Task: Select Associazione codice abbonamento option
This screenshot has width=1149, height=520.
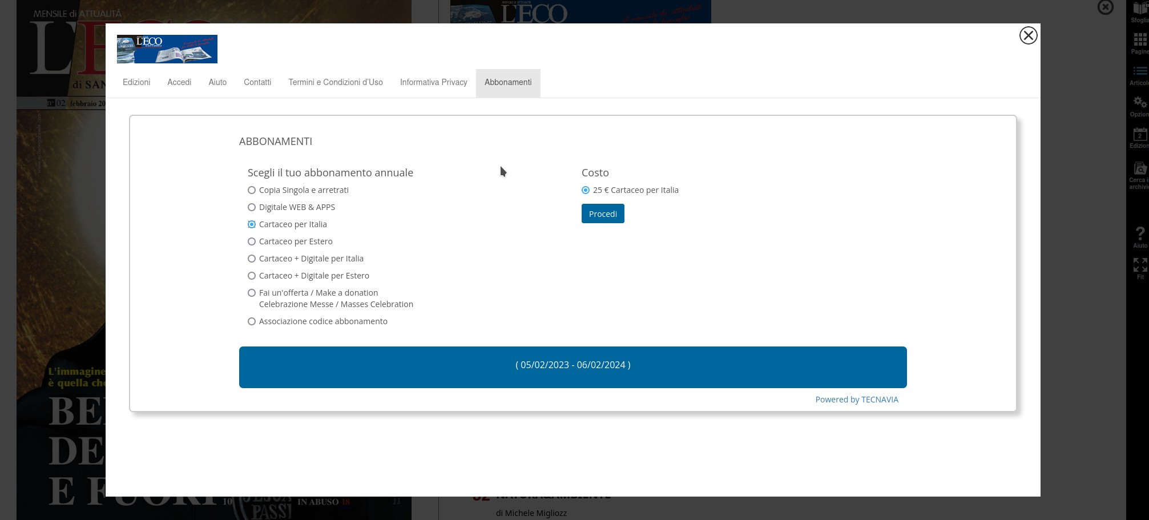Action: pos(252,321)
